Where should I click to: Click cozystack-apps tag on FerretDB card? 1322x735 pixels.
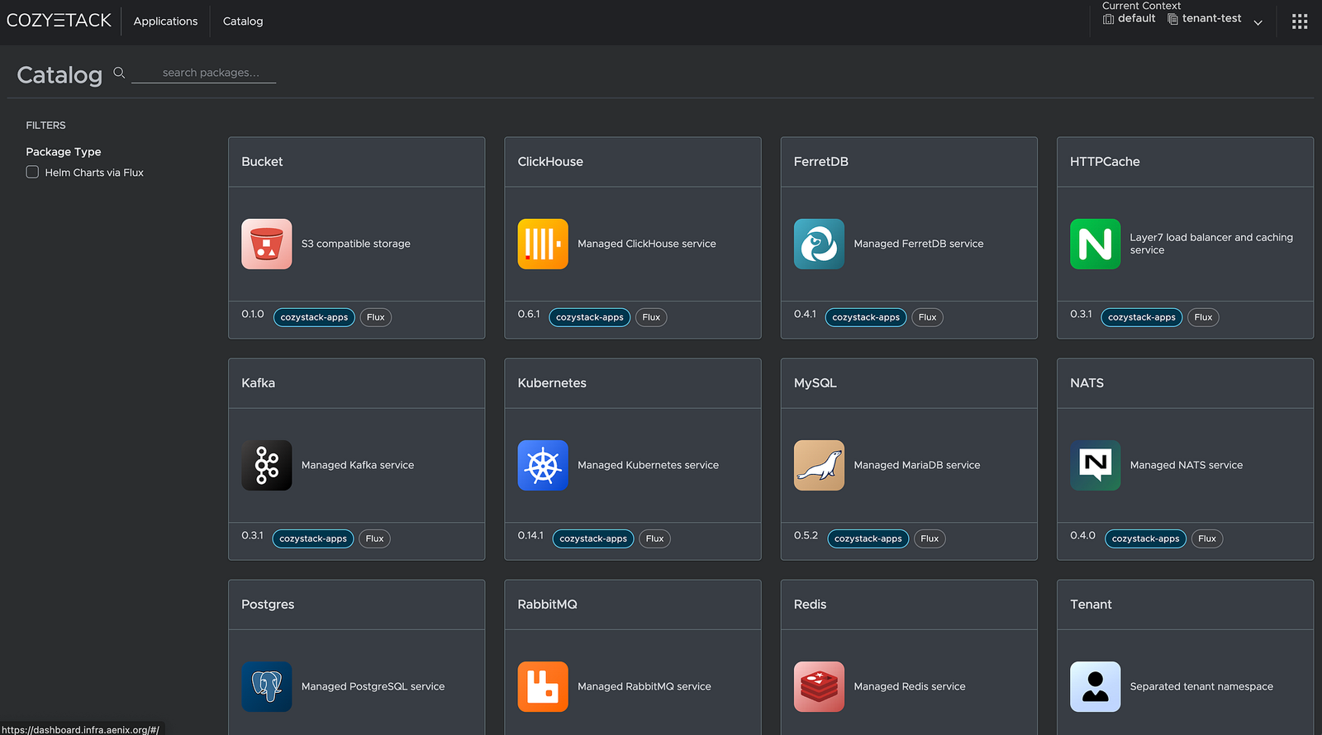click(866, 317)
